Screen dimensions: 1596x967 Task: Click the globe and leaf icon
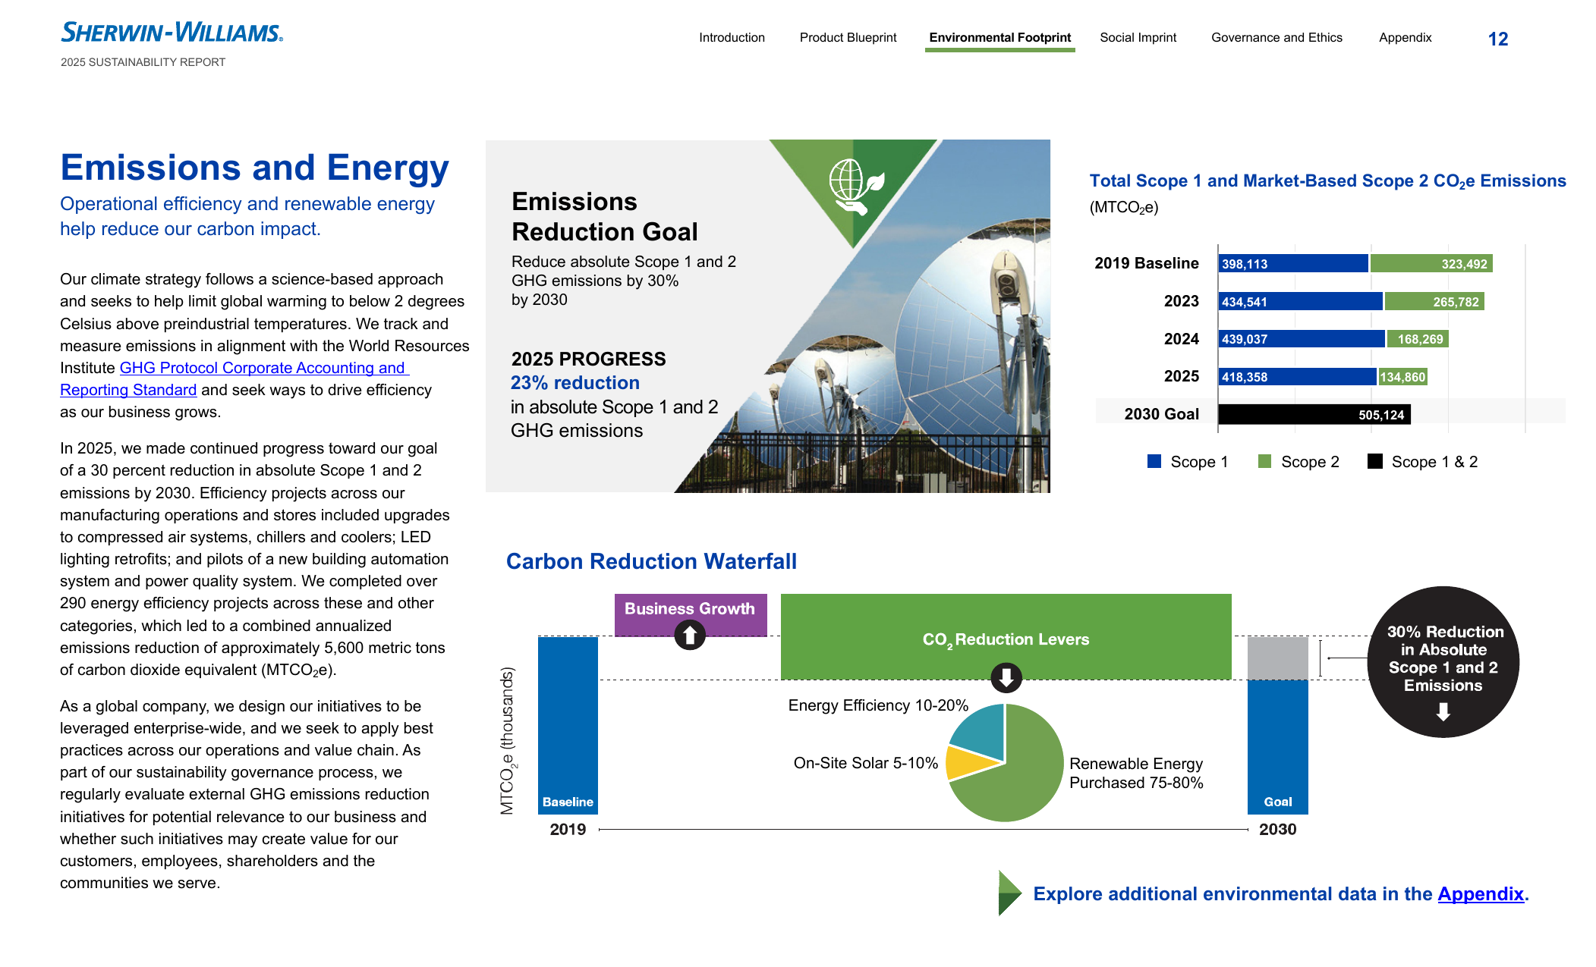[857, 186]
